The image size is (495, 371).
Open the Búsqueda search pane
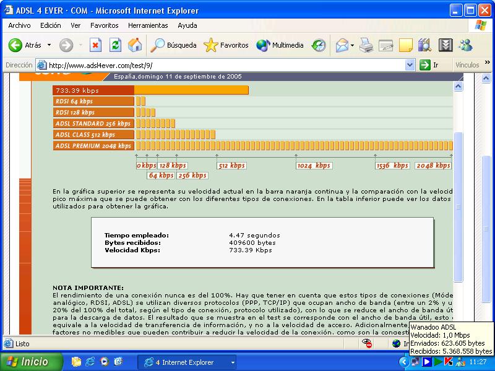coord(173,45)
